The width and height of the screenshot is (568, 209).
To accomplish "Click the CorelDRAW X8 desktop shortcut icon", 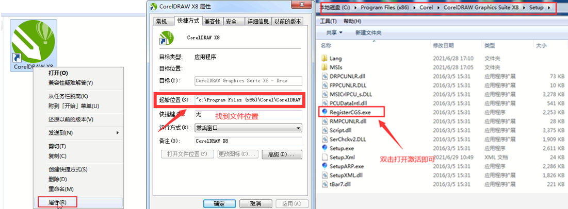I will 34,42.
